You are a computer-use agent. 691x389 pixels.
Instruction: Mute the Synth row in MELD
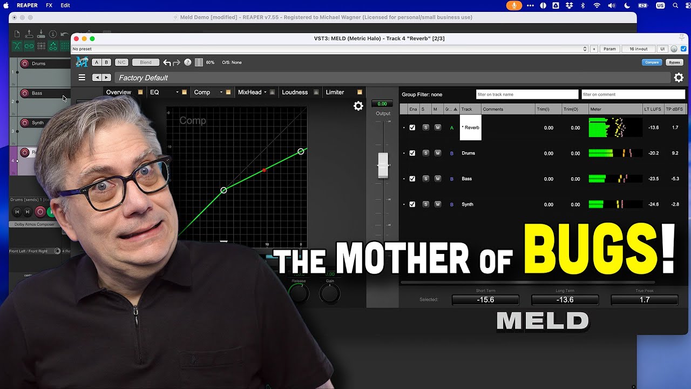[x=438, y=204]
